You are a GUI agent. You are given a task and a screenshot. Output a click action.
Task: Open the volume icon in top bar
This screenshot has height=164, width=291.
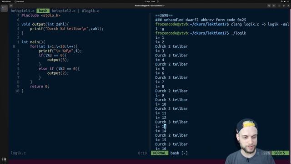pos(285,1)
